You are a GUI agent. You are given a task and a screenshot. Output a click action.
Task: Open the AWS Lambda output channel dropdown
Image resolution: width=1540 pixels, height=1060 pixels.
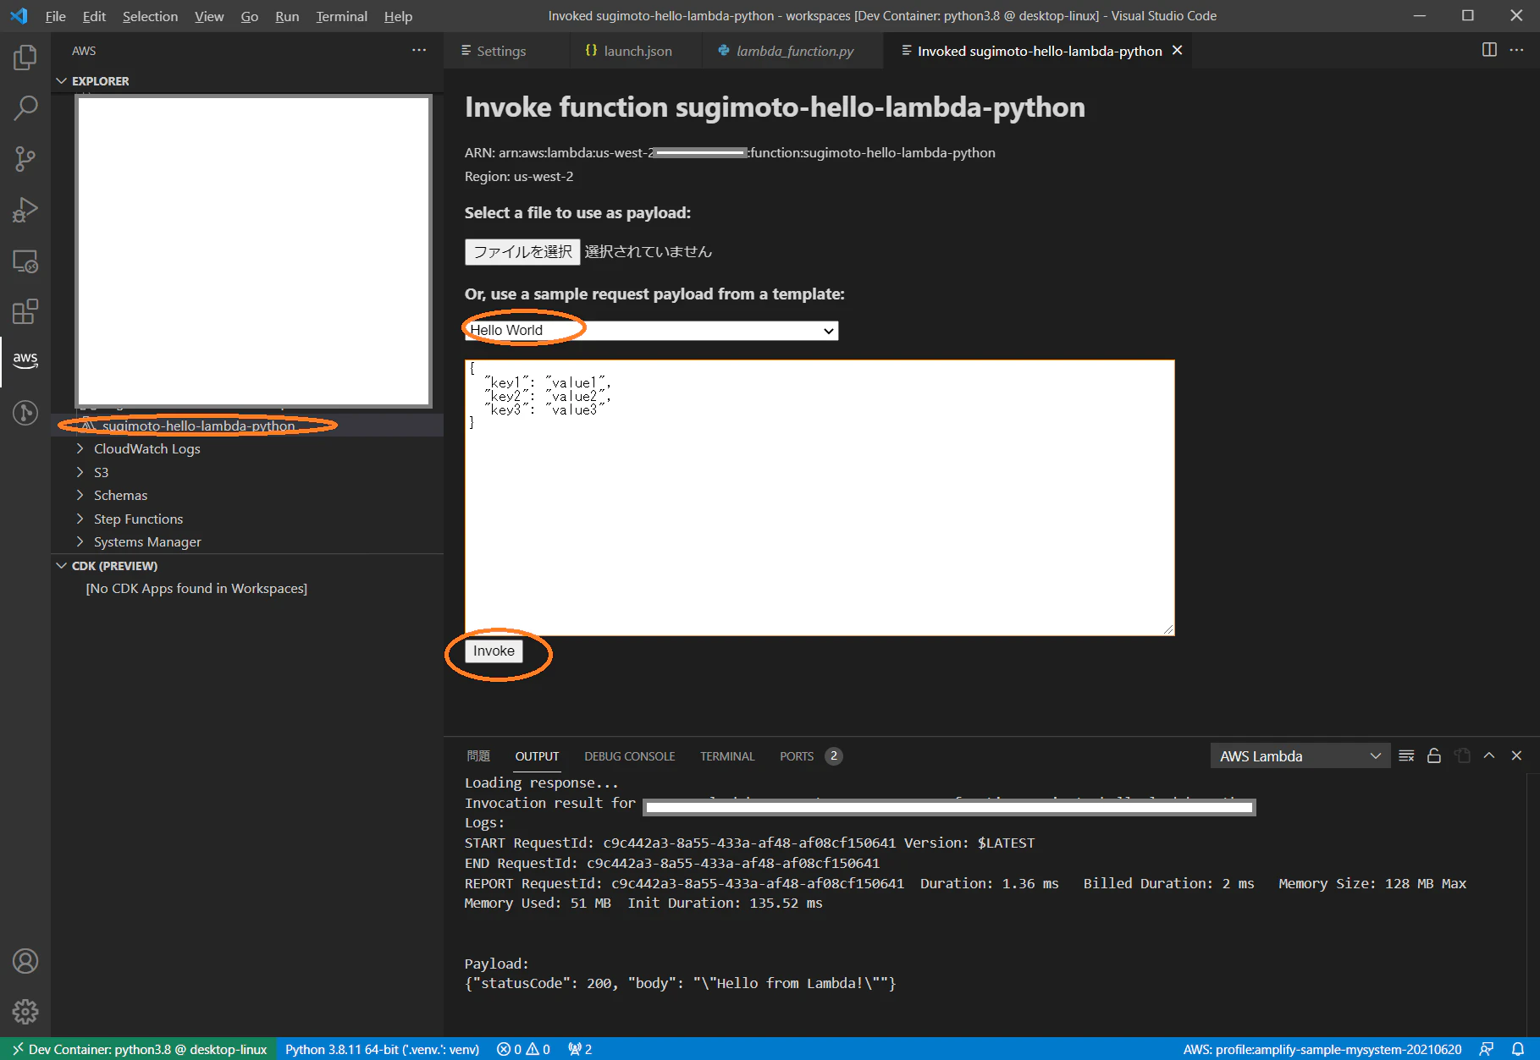tap(1300, 756)
